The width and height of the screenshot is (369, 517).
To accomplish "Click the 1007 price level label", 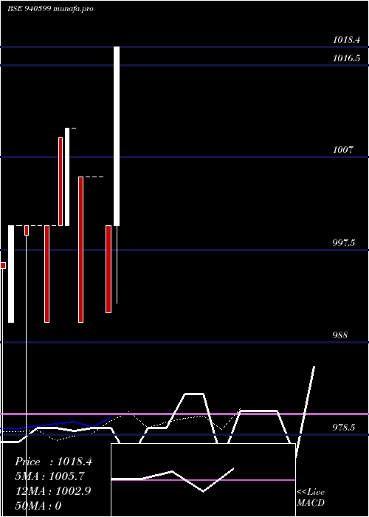I will pyautogui.click(x=342, y=150).
